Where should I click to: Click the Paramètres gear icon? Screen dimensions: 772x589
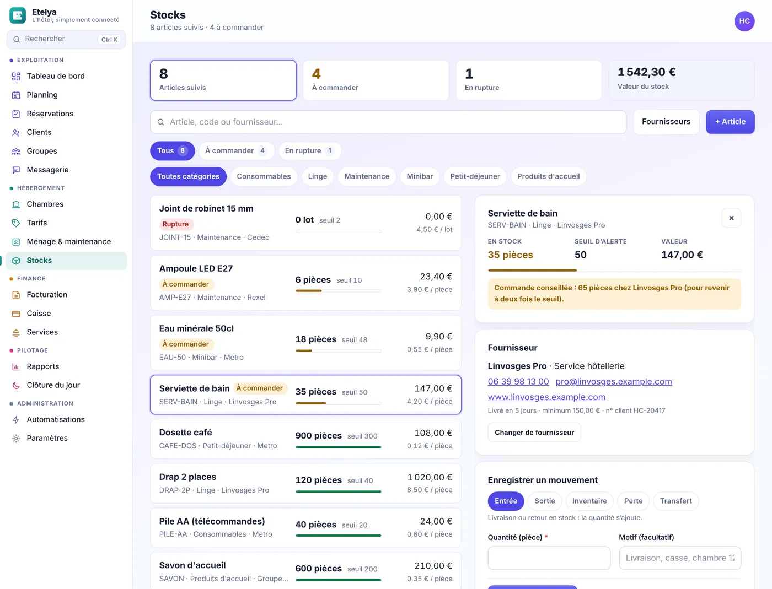[16, 439]
